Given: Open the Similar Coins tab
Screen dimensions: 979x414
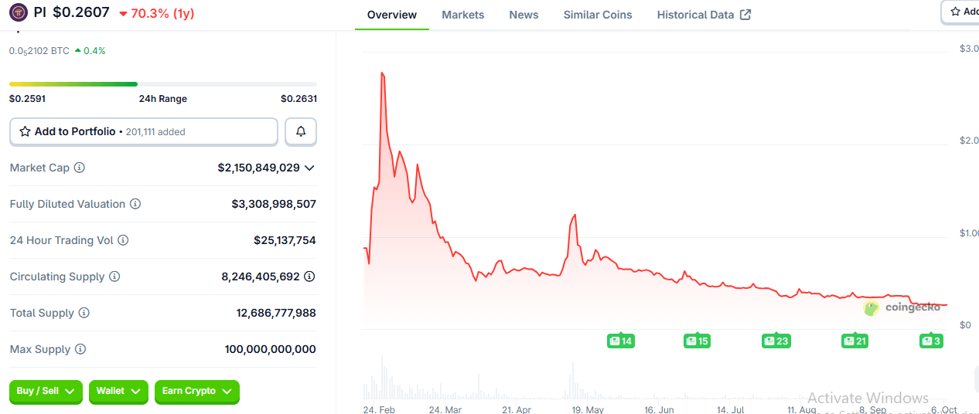Looking at the screenshot, I should pyautogui.click(x=597, y=15).
